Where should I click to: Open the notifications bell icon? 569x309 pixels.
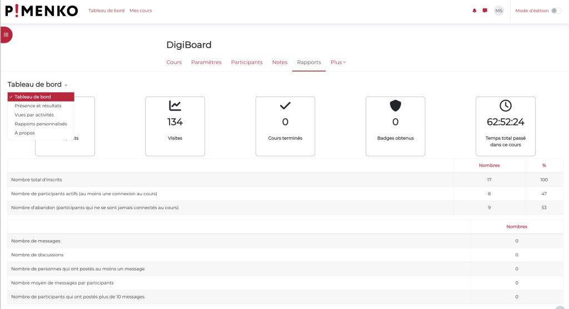[x=475, y=11]
